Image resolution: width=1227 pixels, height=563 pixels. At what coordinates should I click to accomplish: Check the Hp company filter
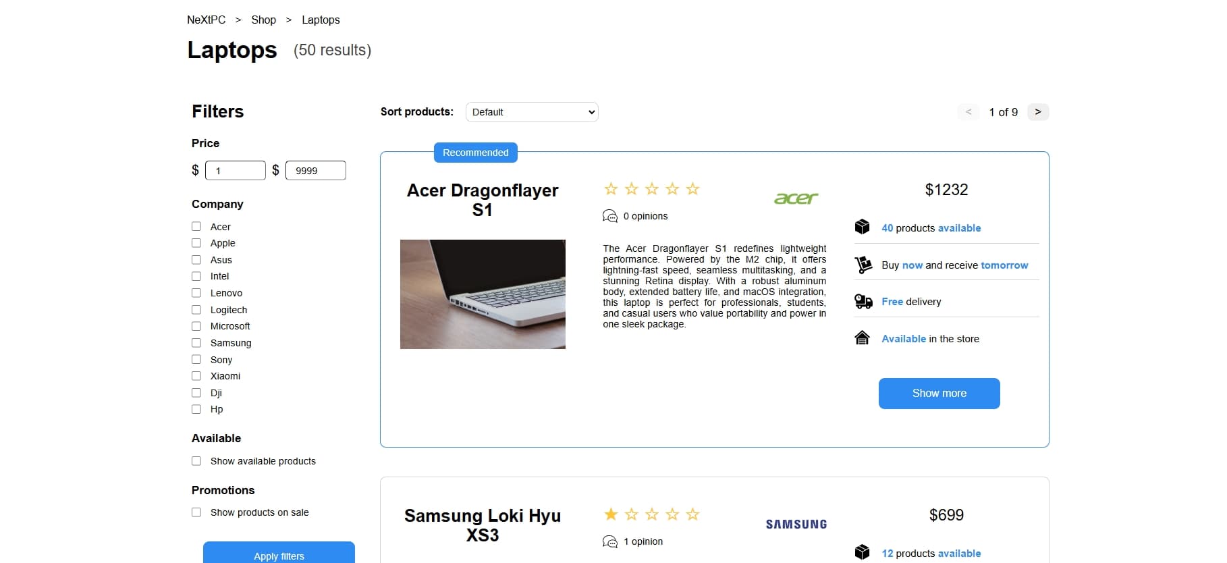coord(196,409)
